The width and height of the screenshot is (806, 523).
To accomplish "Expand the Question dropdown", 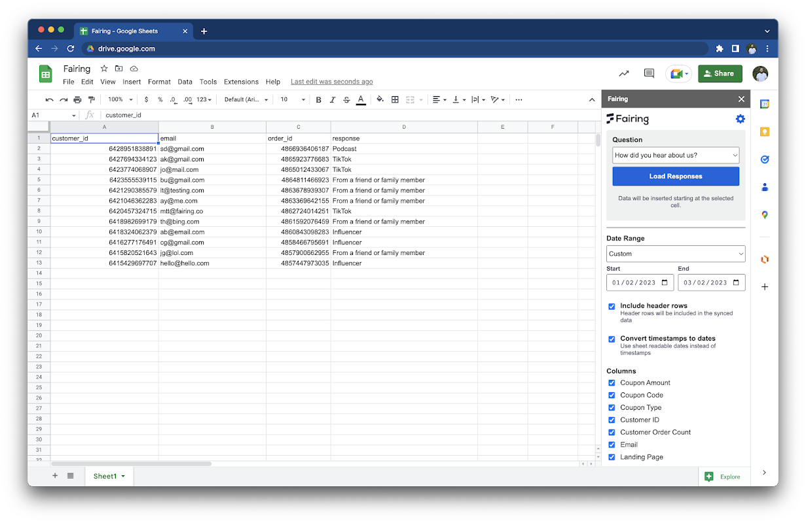I will (676, 156).
